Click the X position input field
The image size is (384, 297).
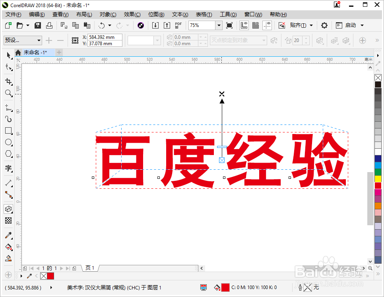[x=105, y=37]
